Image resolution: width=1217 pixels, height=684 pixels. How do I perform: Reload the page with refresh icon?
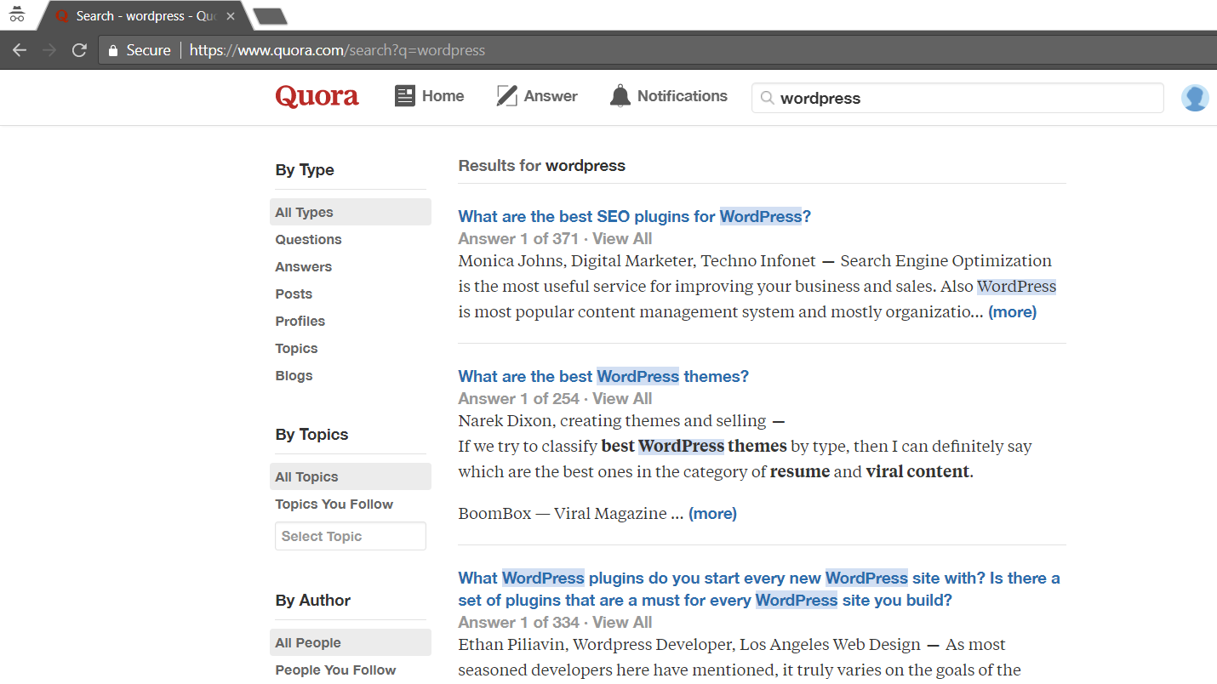click(x=79, y=50)
